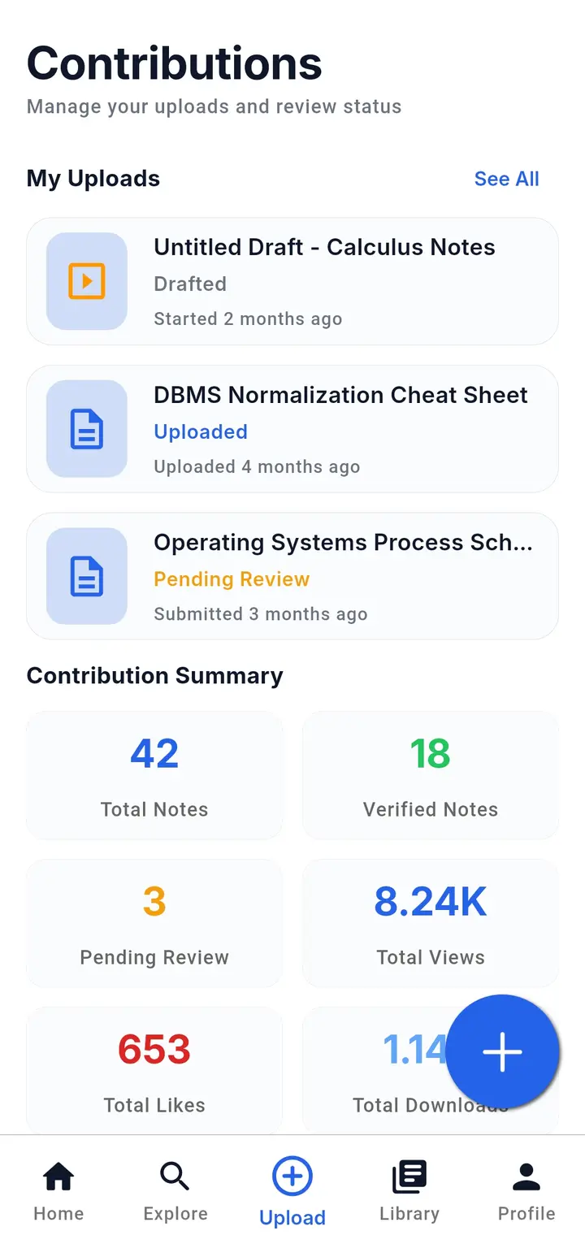Screen dimensions: 585x1248
Task: Click the Started 2 months ago text
Action: point(248,319)
